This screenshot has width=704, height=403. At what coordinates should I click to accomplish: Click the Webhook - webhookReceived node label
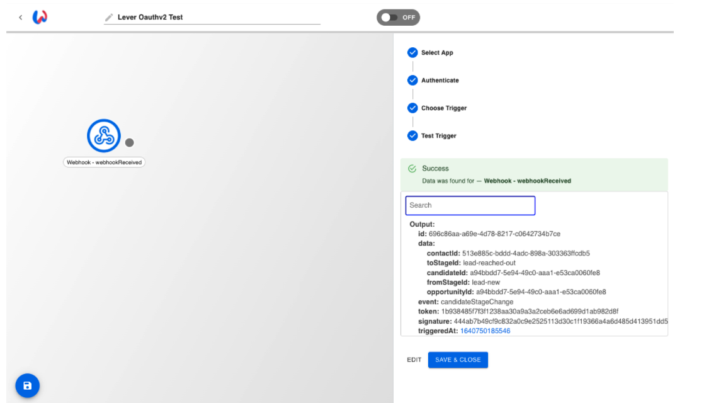pyautogui.click(x=104, y=162)
